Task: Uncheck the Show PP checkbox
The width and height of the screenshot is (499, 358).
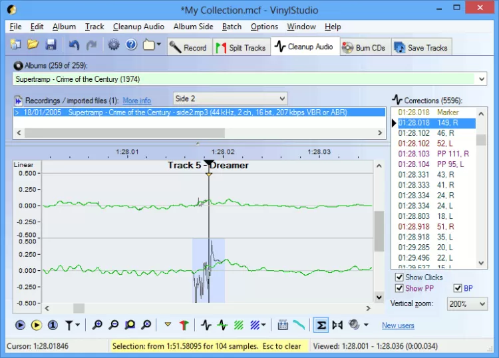Action: tap(399, 288)
